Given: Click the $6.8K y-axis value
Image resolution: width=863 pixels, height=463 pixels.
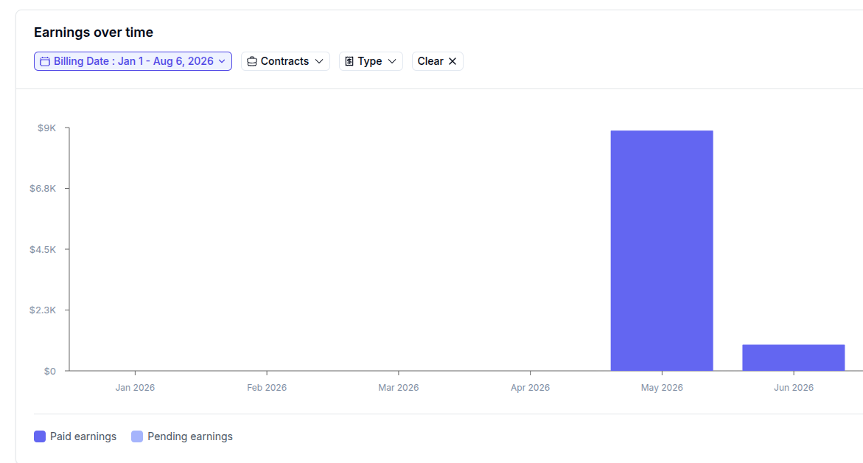Looking at the screenshot, I should [x=43, y=188].
